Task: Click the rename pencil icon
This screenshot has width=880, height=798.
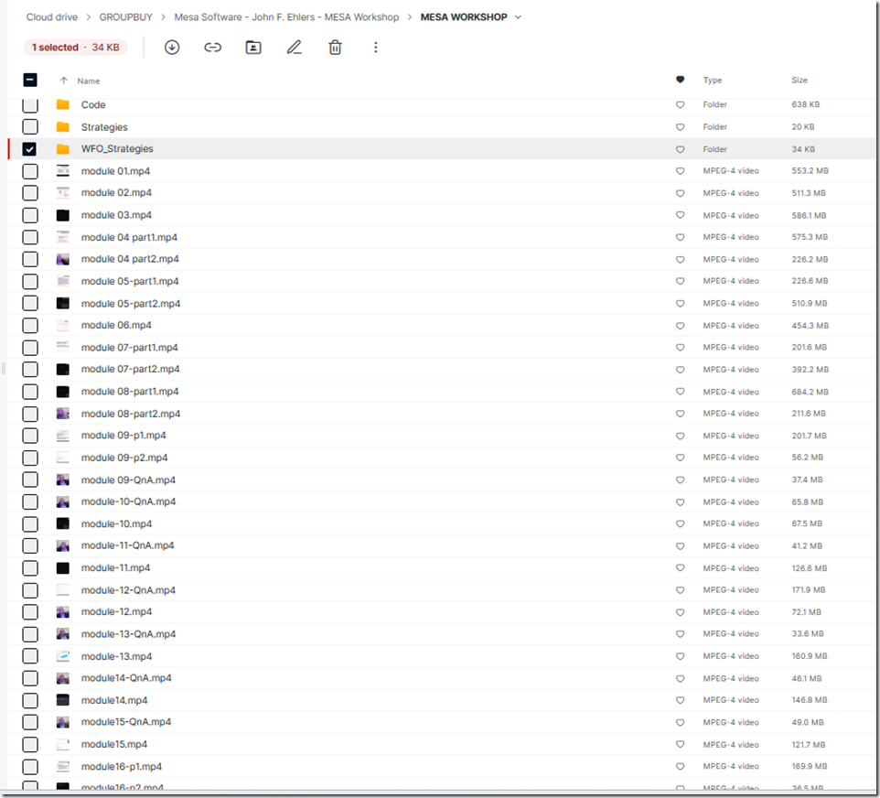Action: pyautogui.click(x=294, y=48)
